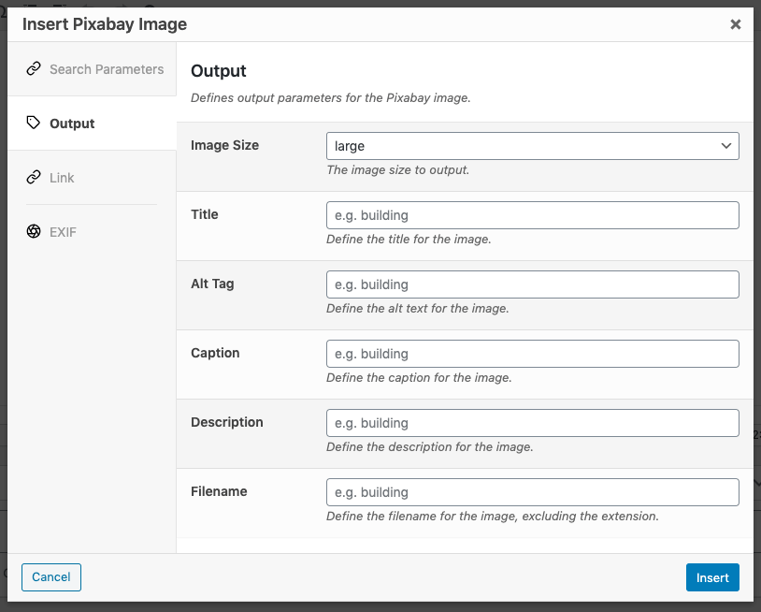Open the Image Size dropdown
The image size is (761, 612).
pyautogui.click(x=532, y=146)
